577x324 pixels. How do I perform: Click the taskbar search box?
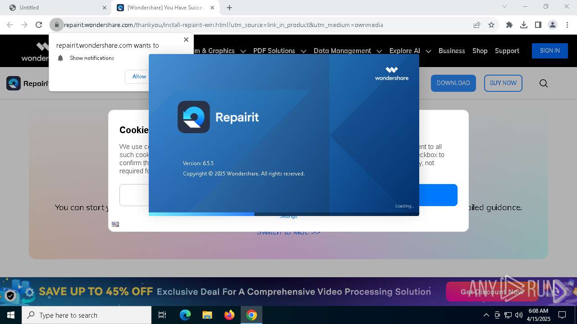pyautogui.click(x=87, y=315)
